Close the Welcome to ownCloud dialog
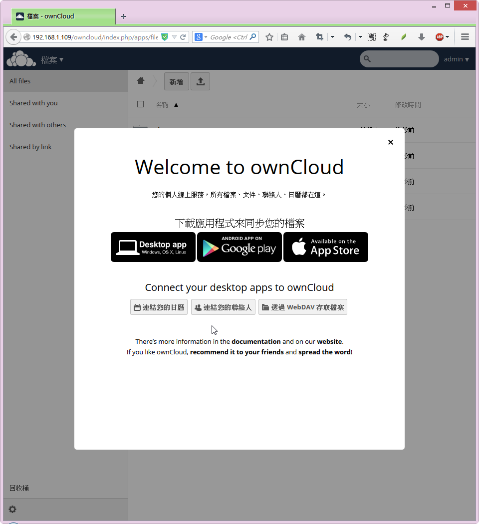This screenshot has height=524, width=479. pyautogui.click(x=391, y=142)
